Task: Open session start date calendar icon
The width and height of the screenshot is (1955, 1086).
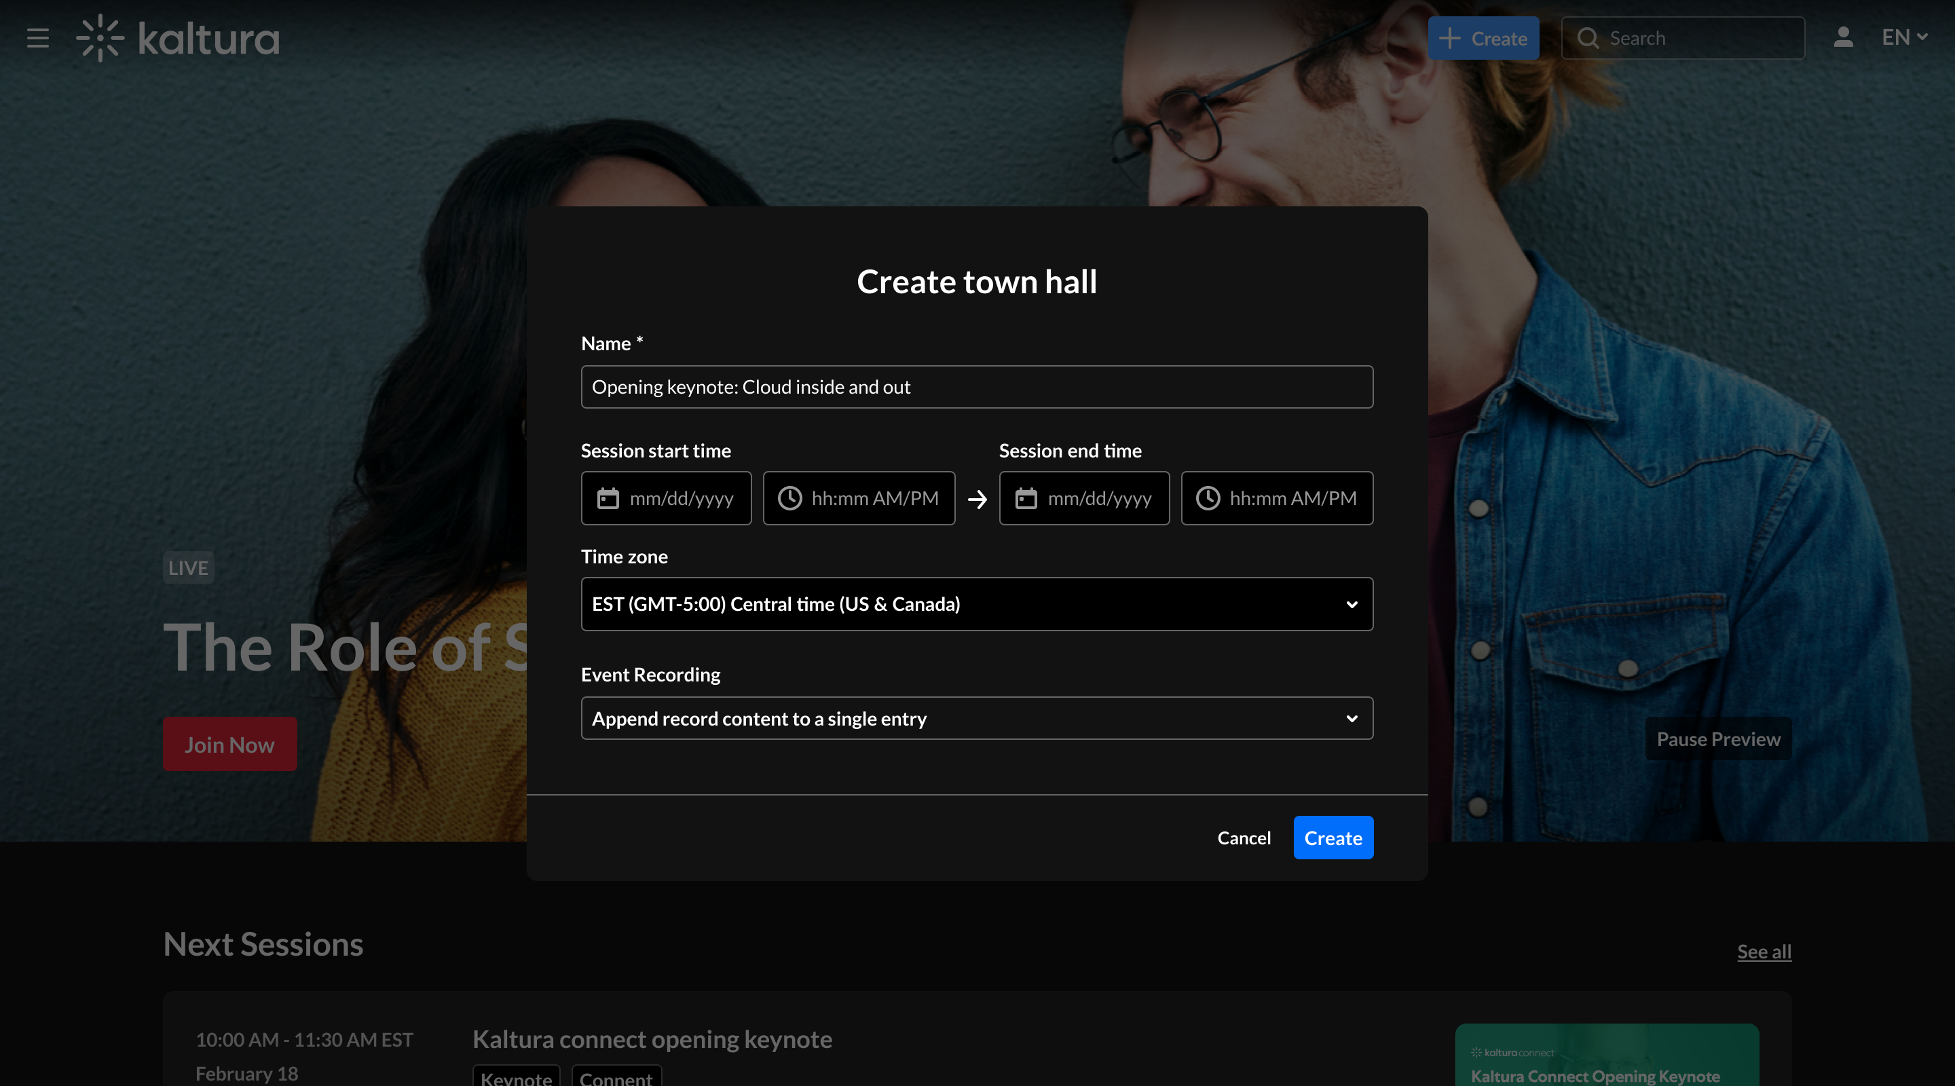Action: (608, 499)
